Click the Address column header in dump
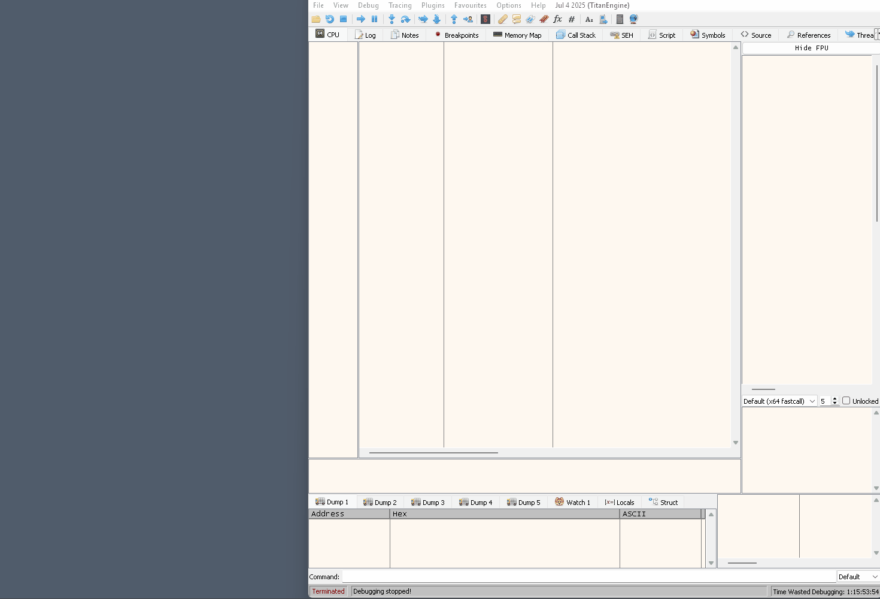Screen dimensions: 880x599 [349, 514]
